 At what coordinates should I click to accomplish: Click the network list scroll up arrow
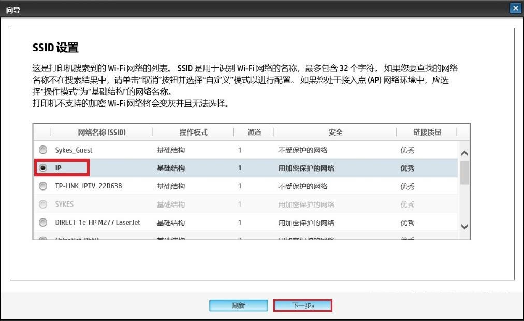(464, 153)
